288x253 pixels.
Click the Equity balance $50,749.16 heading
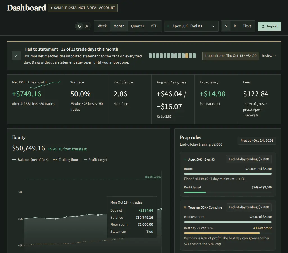pyautogui.click(x=28, y=148)
